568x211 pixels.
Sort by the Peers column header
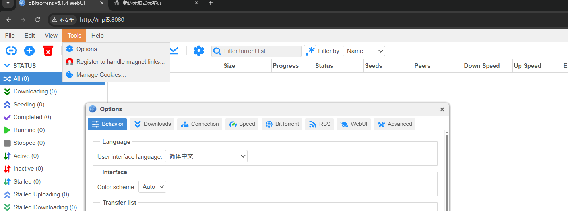(x=438, y=66)
